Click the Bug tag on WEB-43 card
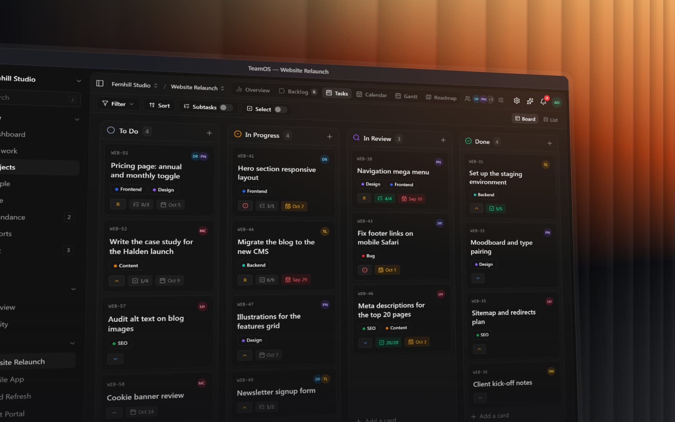Screen dimensions: 675x422 [368, 256]
